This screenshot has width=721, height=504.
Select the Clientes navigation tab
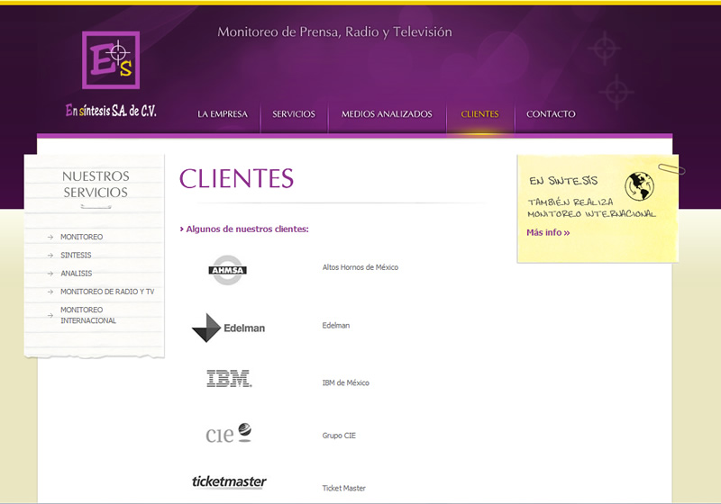click(x=479, y=114)
